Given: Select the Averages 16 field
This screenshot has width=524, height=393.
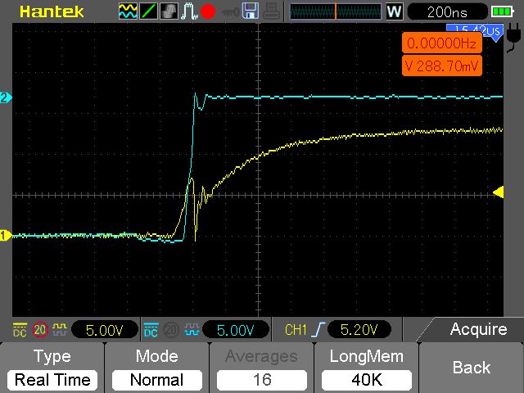Looking at the screenshot, I should point(262,368).
